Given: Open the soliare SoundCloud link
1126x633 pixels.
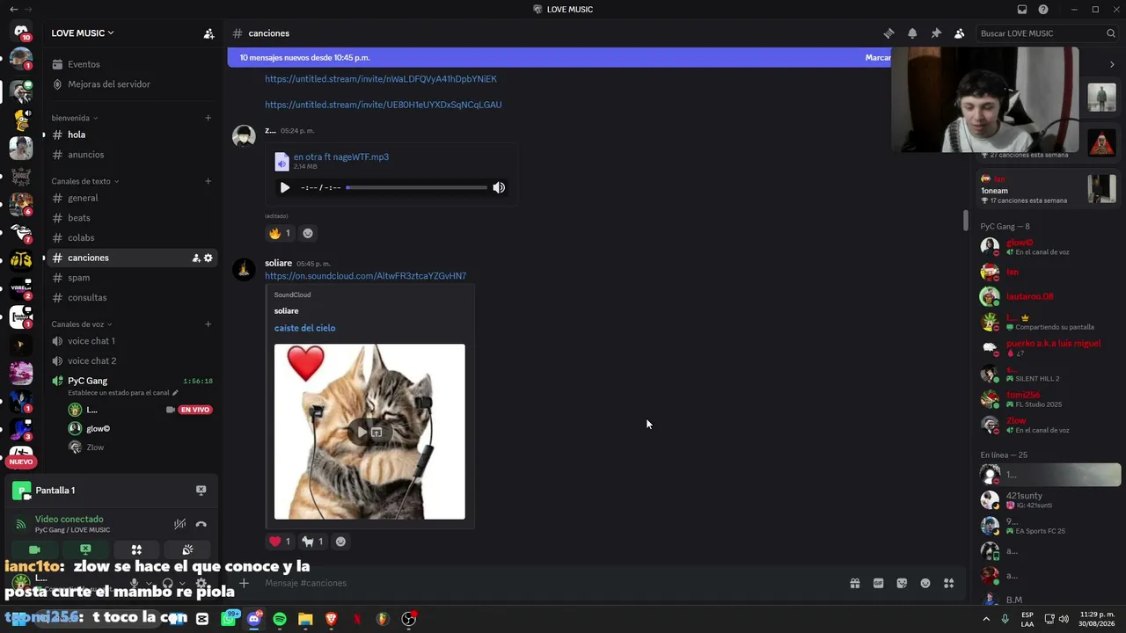Looking at the screenshot, I should 366,276.
